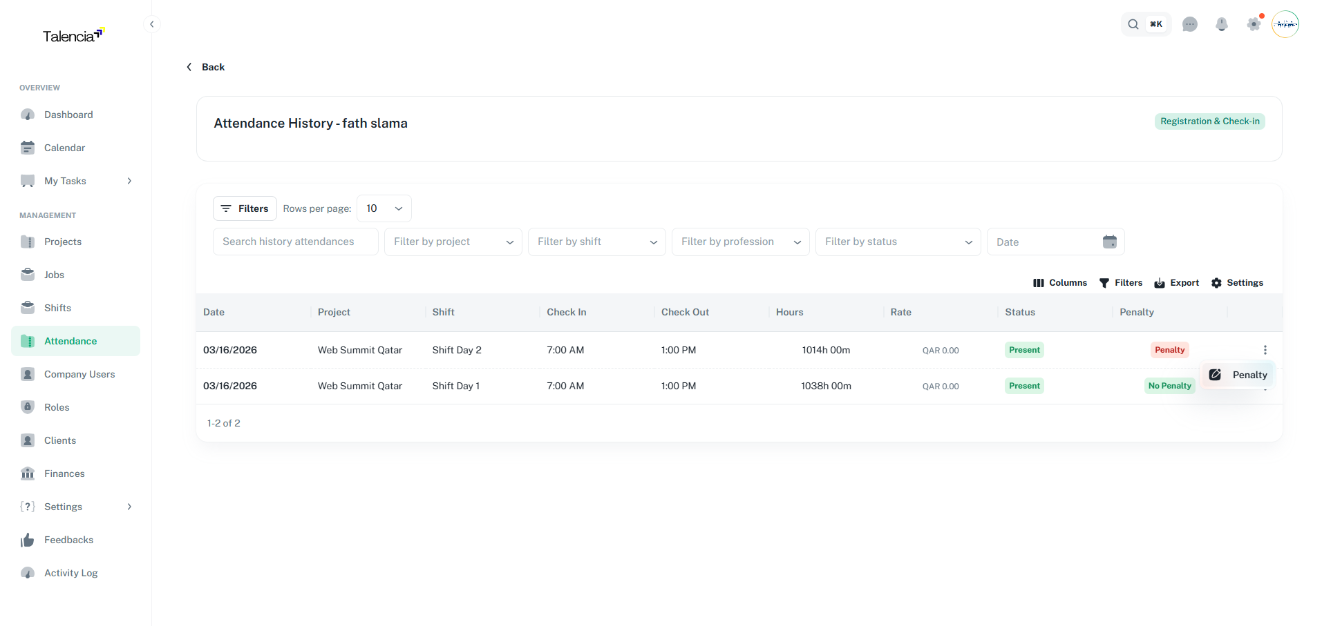The height and width of the screenshot is (626, 1322).
Task: Expand the My Tasks sidebar section
Action: pyautogui.click(x=129, y=181)
